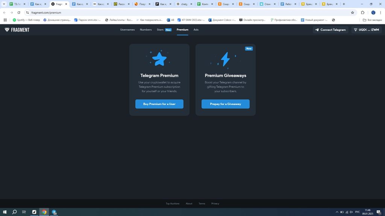Viewport: 385px width, 216px height.
Task: Open the Онлайн просмотр bookmark
Action: pos(252,20)
